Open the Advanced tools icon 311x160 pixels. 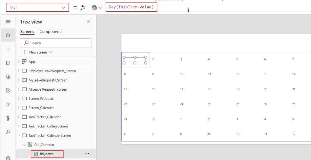(8, 118)
